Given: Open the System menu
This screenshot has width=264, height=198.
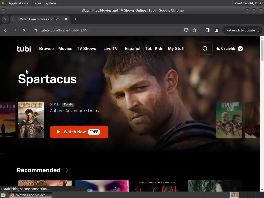Looking at the screenshot, I should (50, 3).
